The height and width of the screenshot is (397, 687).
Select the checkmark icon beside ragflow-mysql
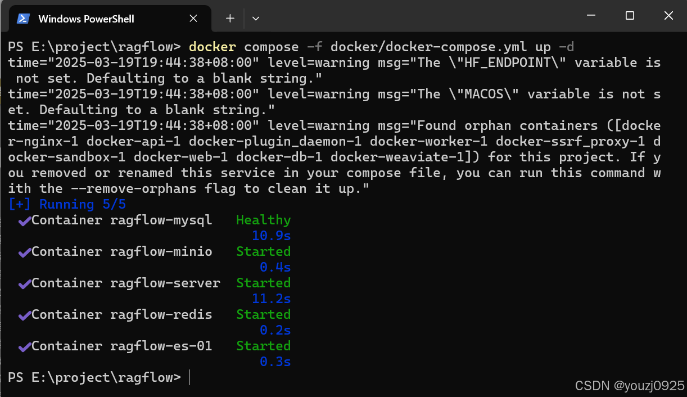coord(24,220)
